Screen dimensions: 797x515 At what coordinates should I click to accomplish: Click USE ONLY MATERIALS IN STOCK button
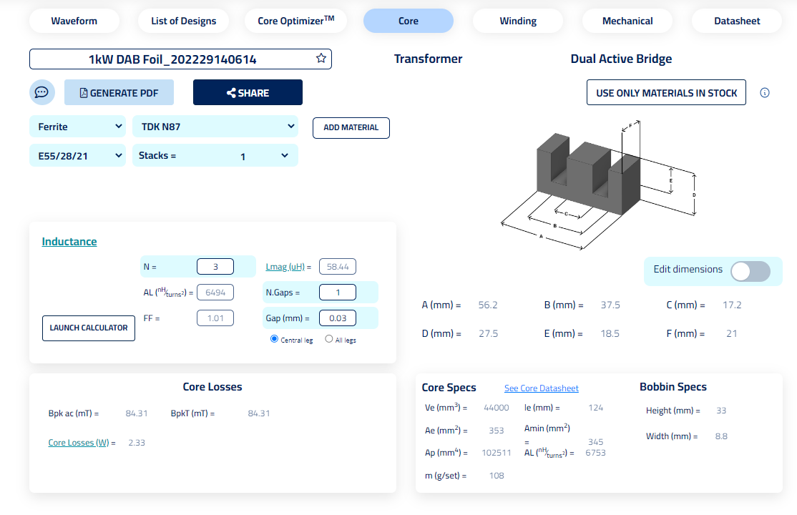pos(666,92)
